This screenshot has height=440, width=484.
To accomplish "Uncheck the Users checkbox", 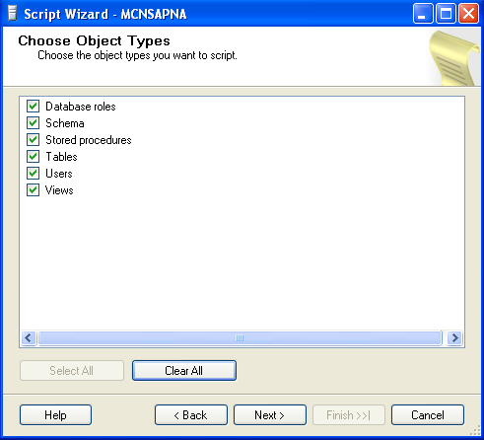I will 33,174.
